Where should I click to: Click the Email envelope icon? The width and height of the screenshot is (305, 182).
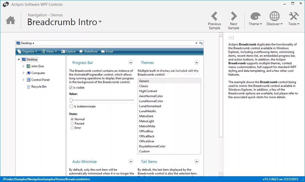[x=103, y=51]
